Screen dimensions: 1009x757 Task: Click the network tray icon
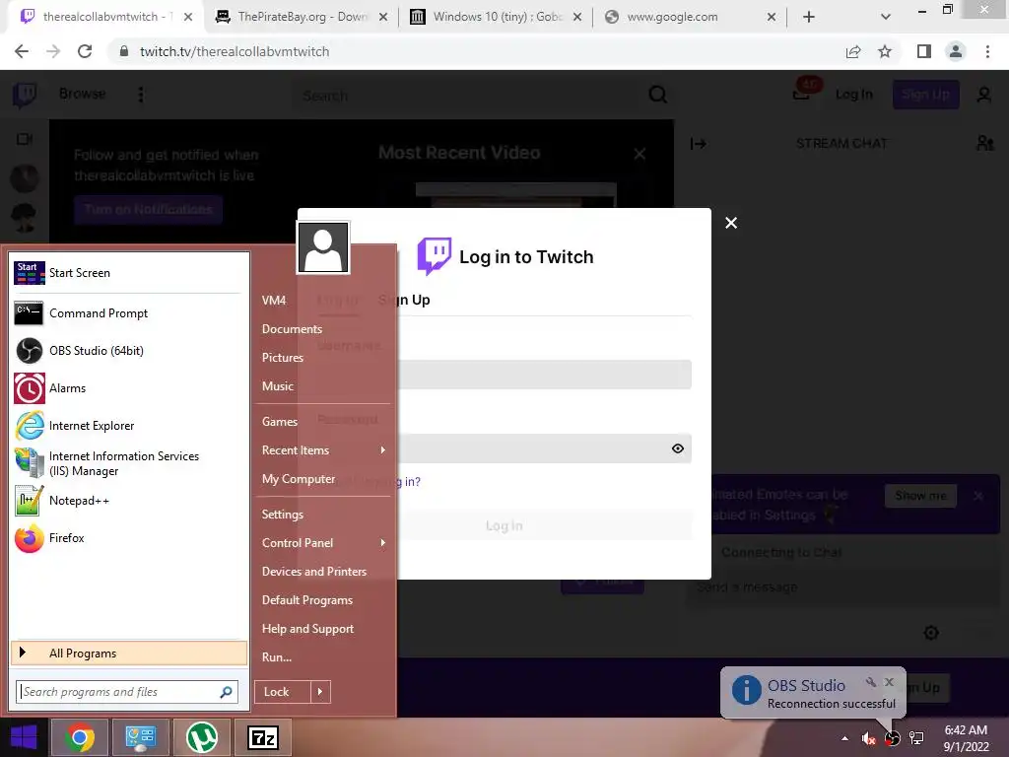916,738
